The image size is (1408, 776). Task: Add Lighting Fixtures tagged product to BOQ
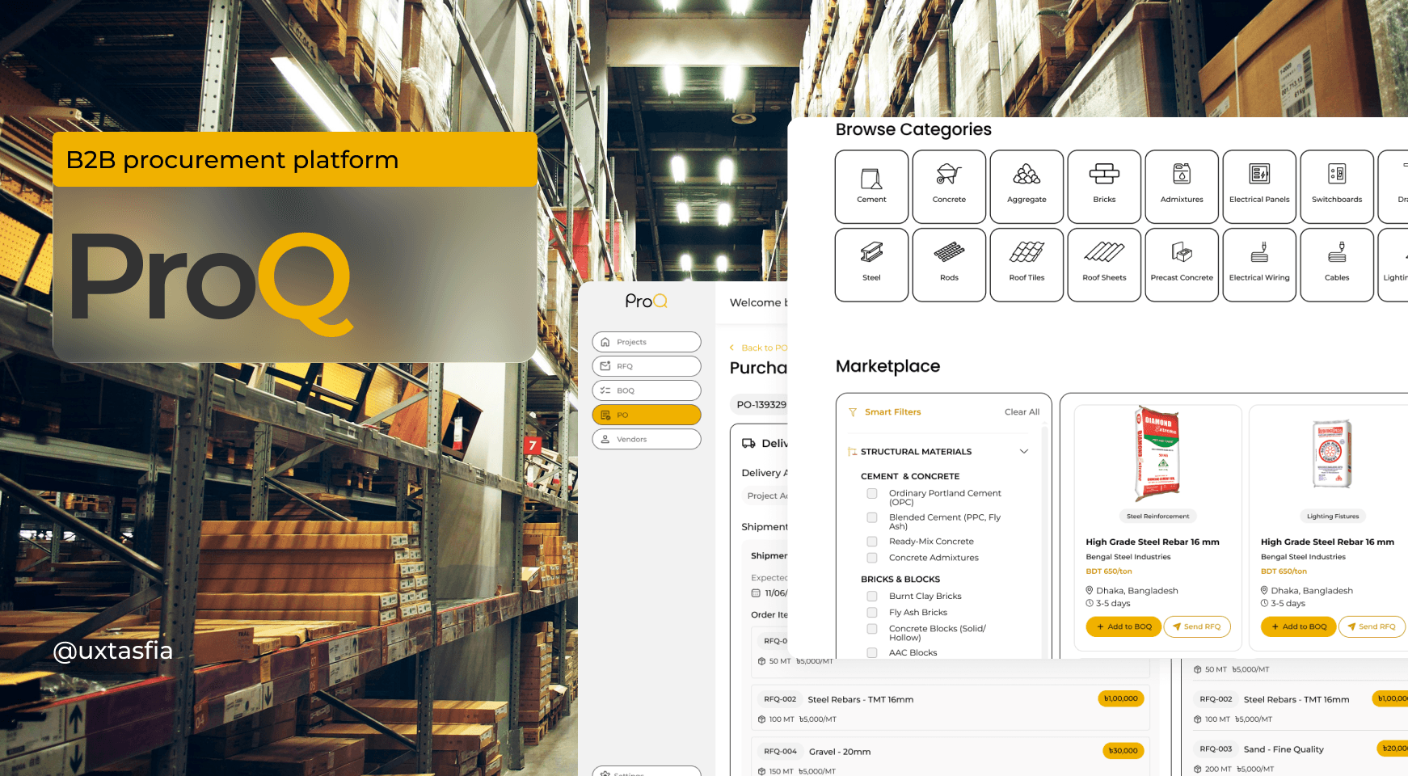point(1298,626)
